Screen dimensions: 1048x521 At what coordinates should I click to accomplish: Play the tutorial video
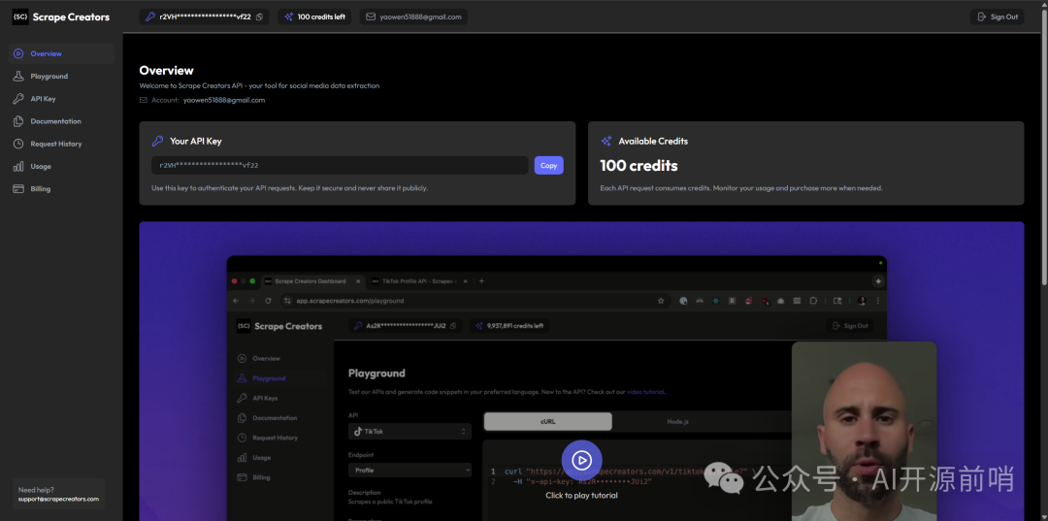point(581,460)
